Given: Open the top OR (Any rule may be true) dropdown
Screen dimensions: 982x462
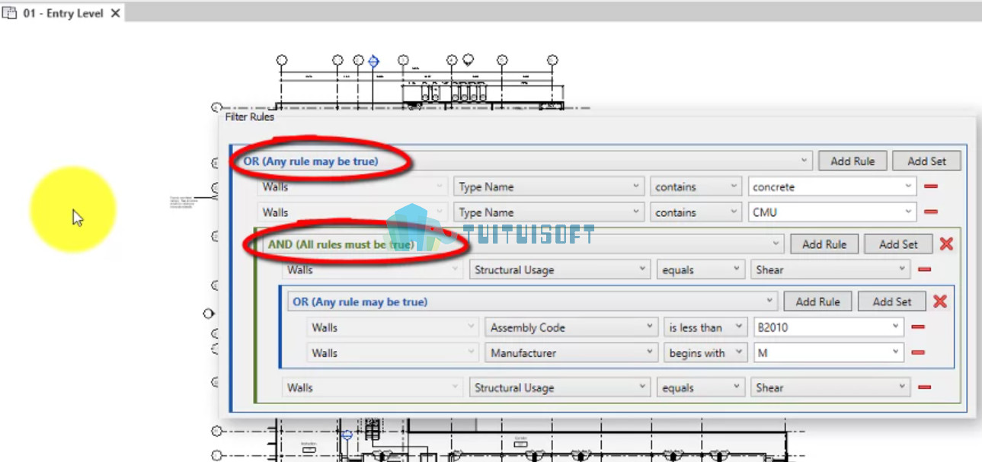Looking at the screenshot, I should [x=526, y=161].
